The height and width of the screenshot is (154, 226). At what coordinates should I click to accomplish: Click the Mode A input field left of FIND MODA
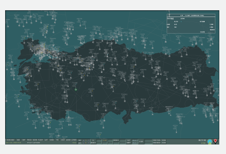pyautogui.click(x=149, y=143)
